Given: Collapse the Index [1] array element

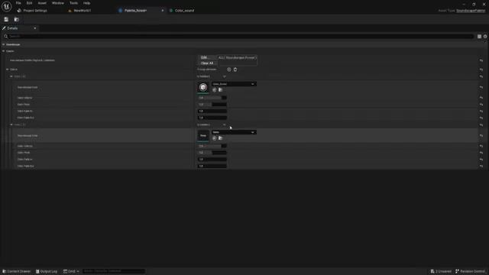Looking at the screenshot, I should click(11, 125).
